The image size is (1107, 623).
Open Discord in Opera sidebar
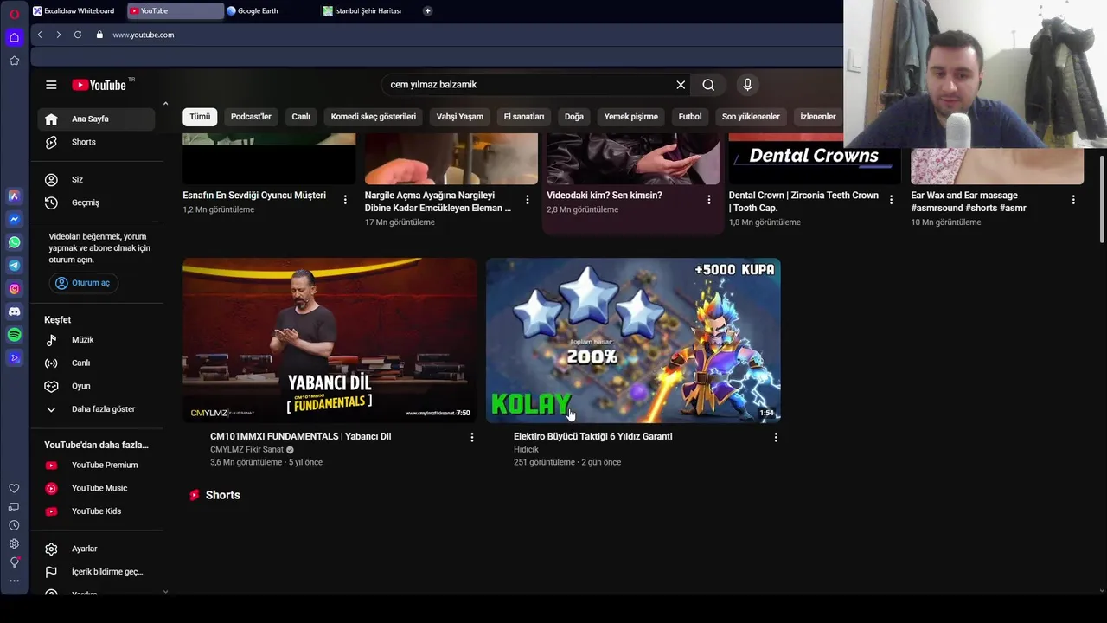tap(14, 311)
